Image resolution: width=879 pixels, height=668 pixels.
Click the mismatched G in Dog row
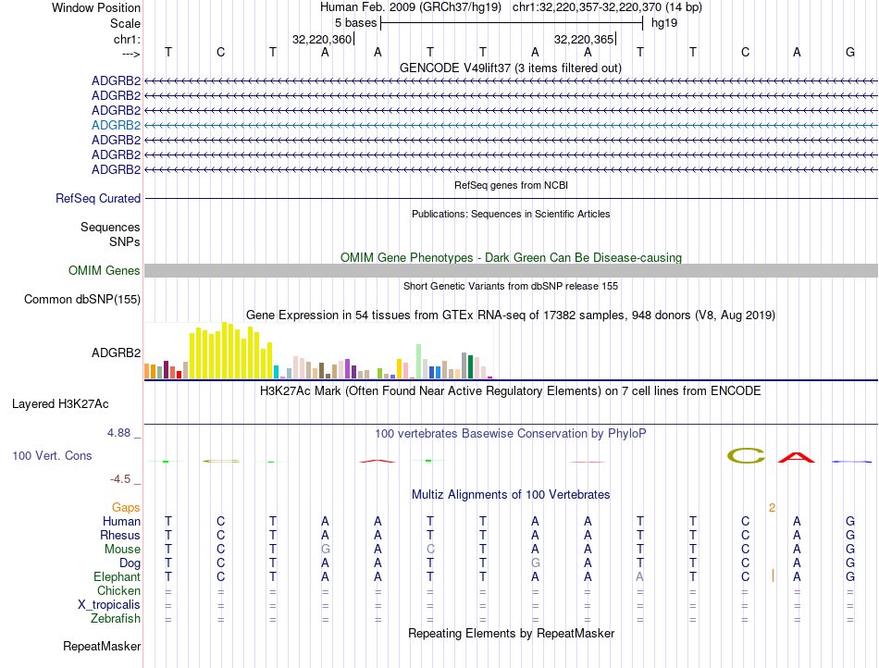536,563
